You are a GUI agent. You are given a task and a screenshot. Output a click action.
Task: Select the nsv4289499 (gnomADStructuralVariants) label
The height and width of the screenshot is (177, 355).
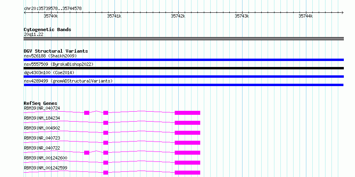68,81
